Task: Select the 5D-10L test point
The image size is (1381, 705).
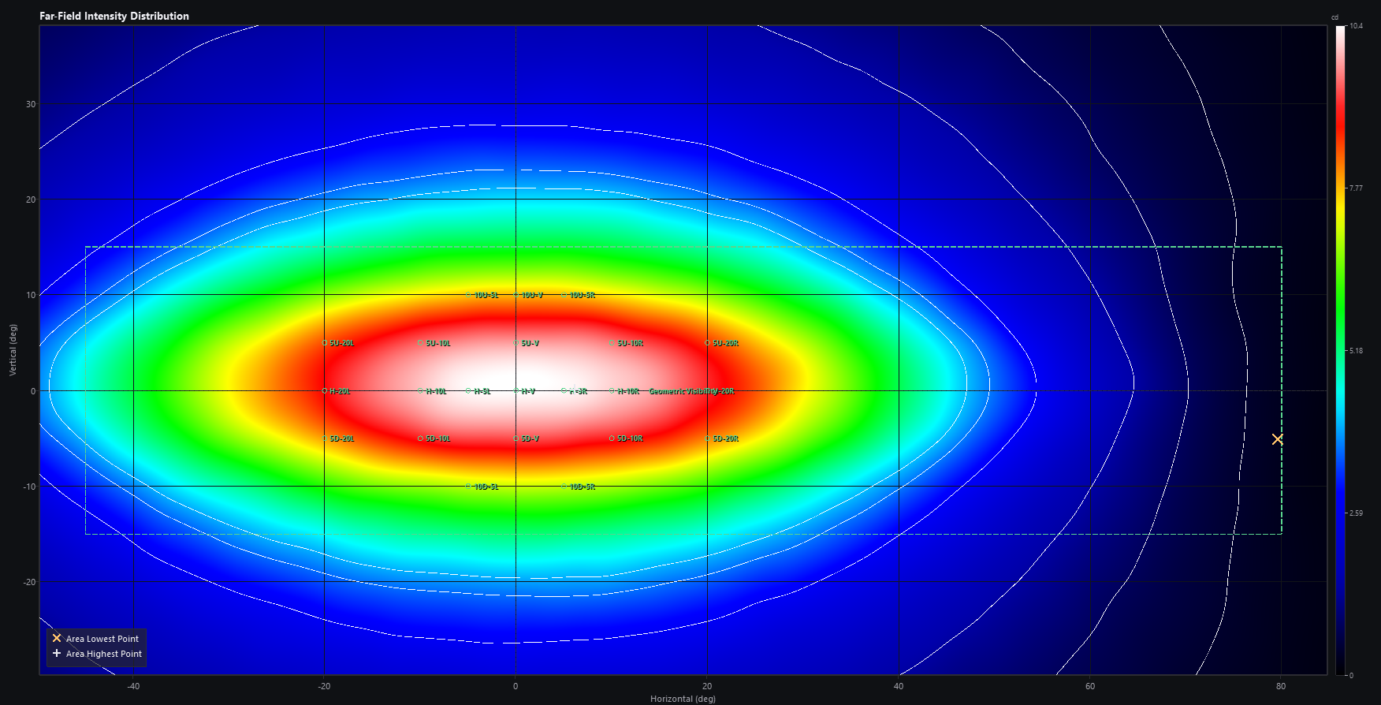Action: (420, 438)
